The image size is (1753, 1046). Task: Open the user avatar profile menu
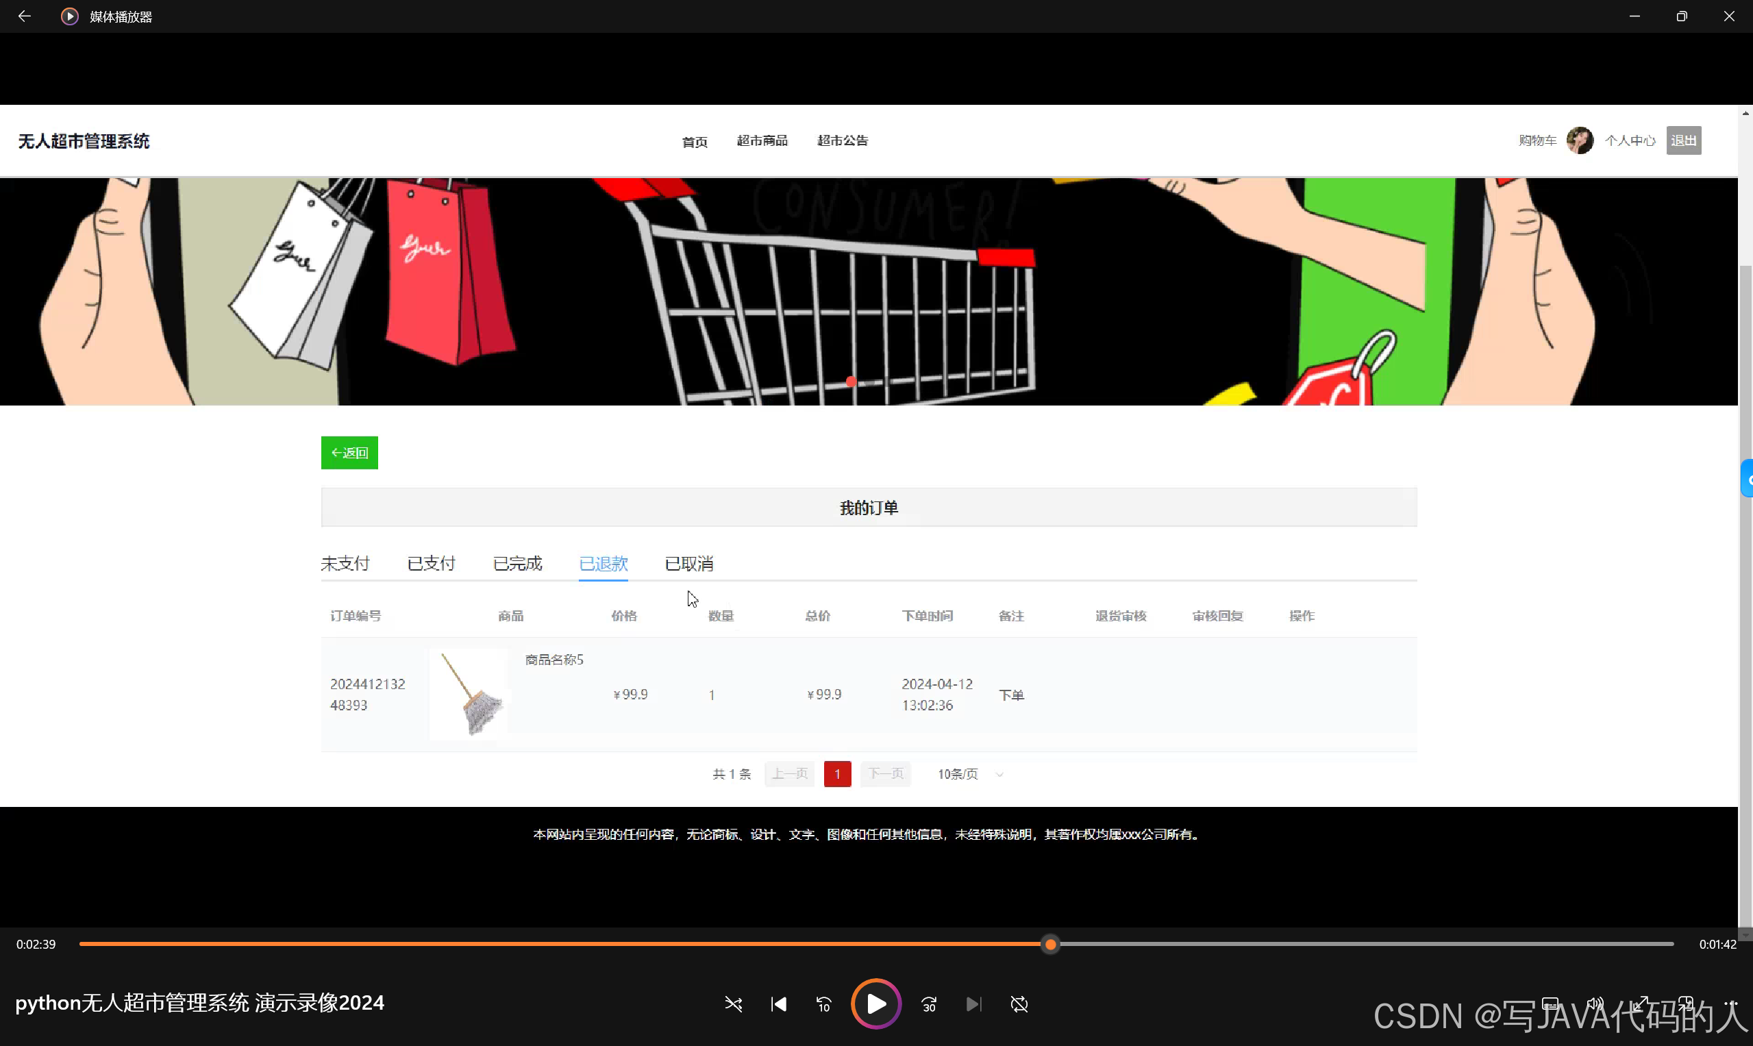pyautogui.click(x=1580, y=140)
